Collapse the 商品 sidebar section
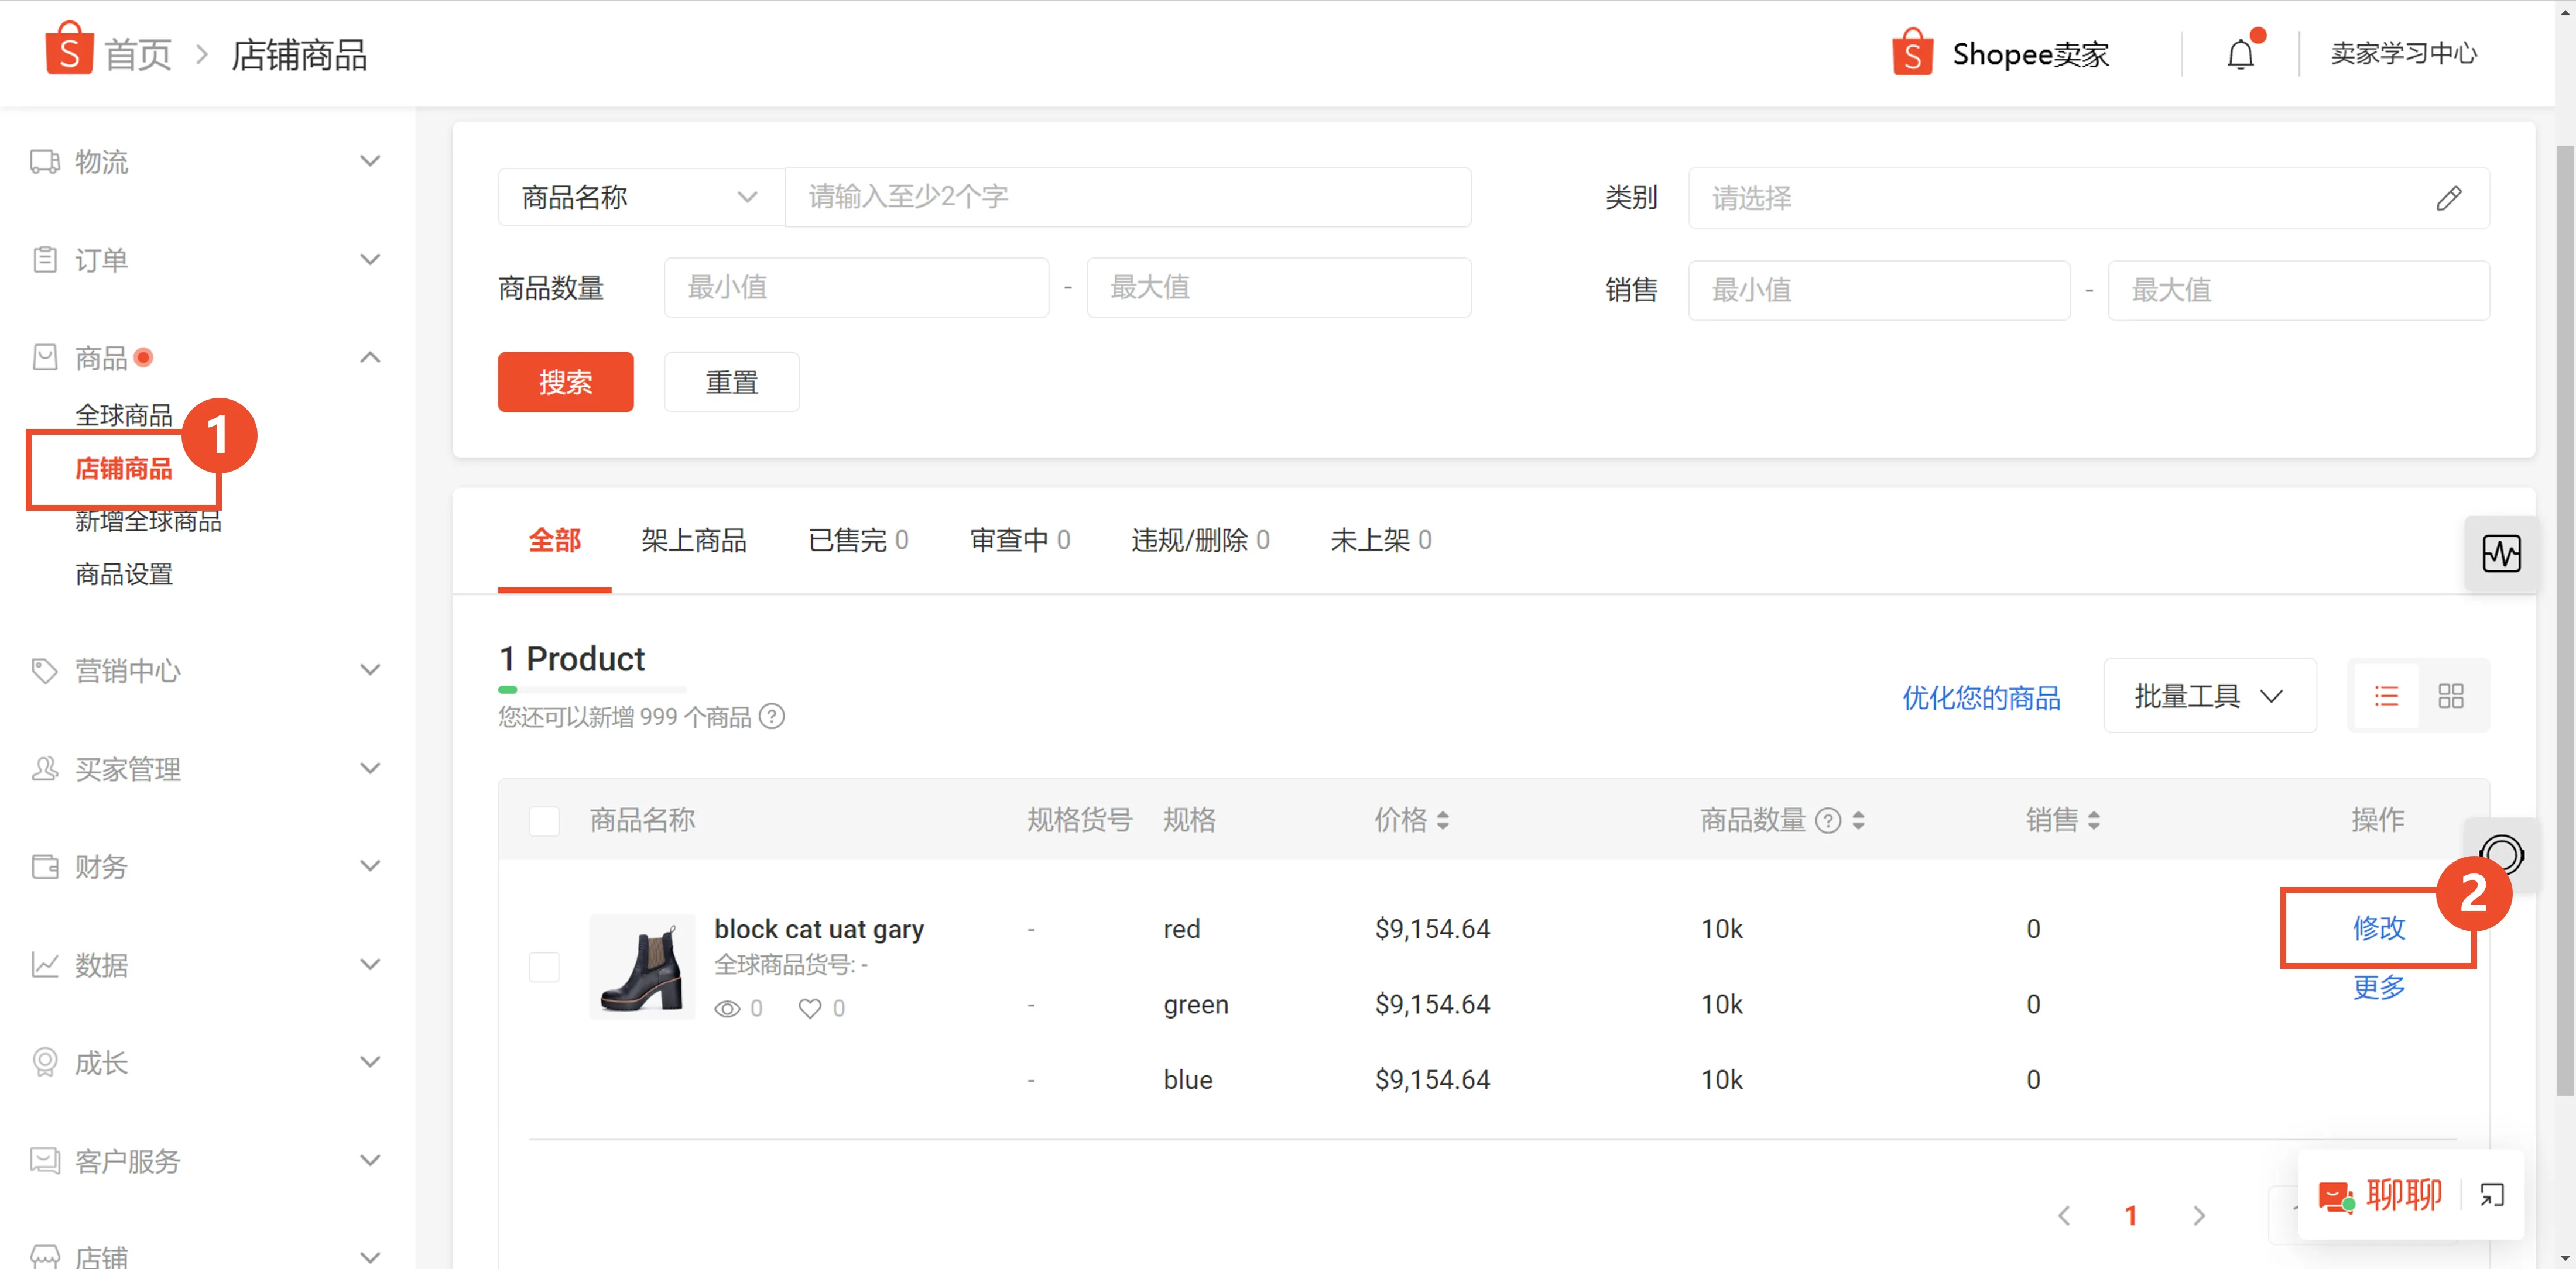Screen dimensions: 2576x1269 click(369, 357)
